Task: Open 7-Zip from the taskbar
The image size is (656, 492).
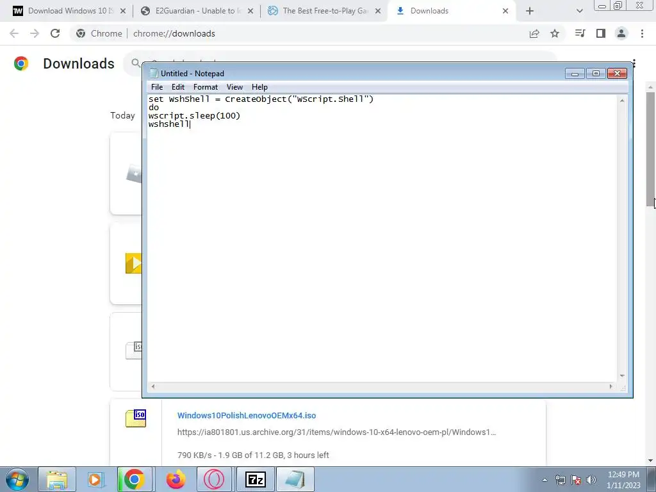Action: point(255,480)
